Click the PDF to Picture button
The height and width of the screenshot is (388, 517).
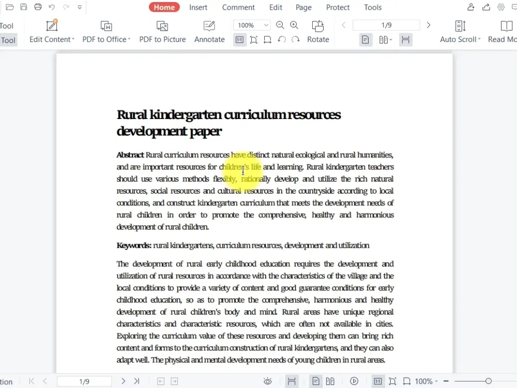(162, 32)
